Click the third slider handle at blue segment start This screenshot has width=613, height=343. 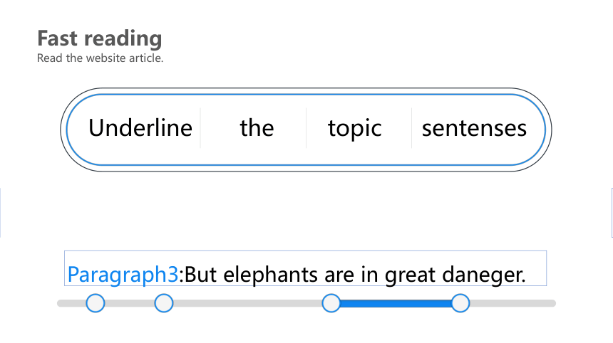click(x=331, y=303)
